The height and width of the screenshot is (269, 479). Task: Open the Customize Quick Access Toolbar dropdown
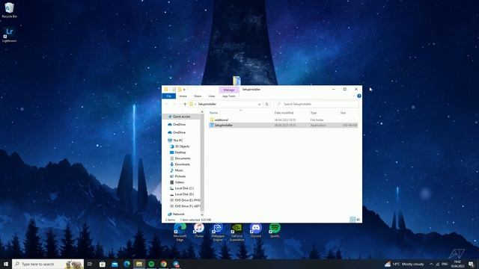184,90
